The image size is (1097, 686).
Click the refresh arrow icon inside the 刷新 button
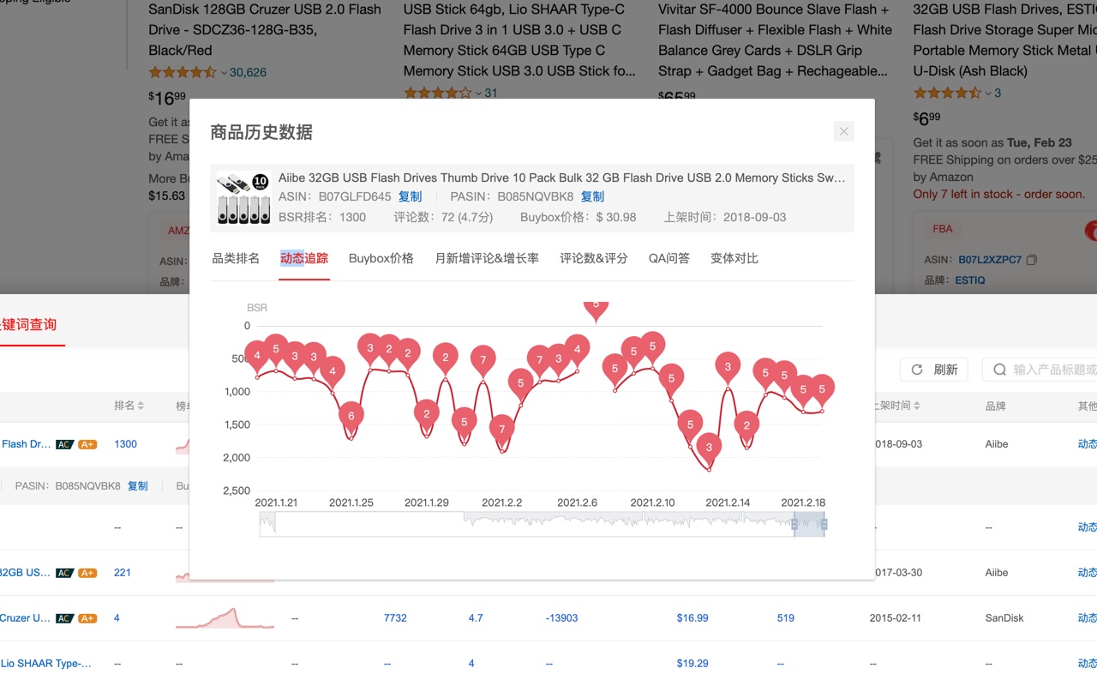916,370
